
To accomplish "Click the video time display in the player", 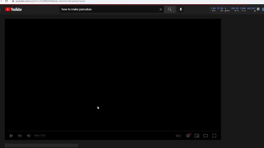I will click(x=40, y=136).
